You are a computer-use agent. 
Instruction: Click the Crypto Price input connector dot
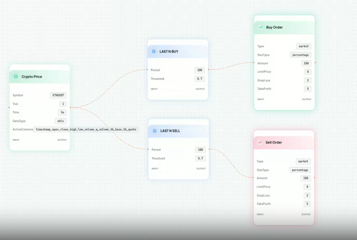pyautogui.click(x=9, y=107)
